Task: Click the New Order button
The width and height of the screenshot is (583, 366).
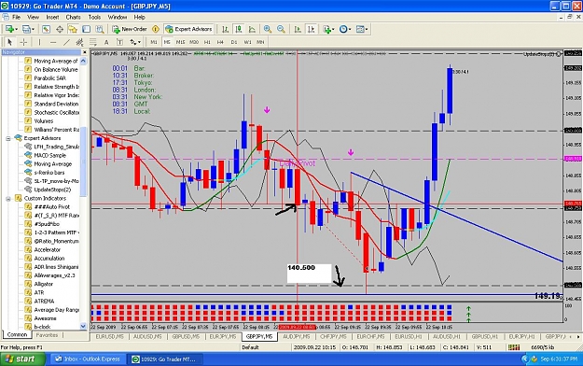Action: pyautogui.click(x=130, y=29)
